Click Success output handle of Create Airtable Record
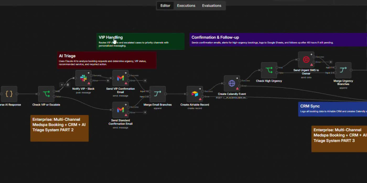 pos(203,91)
